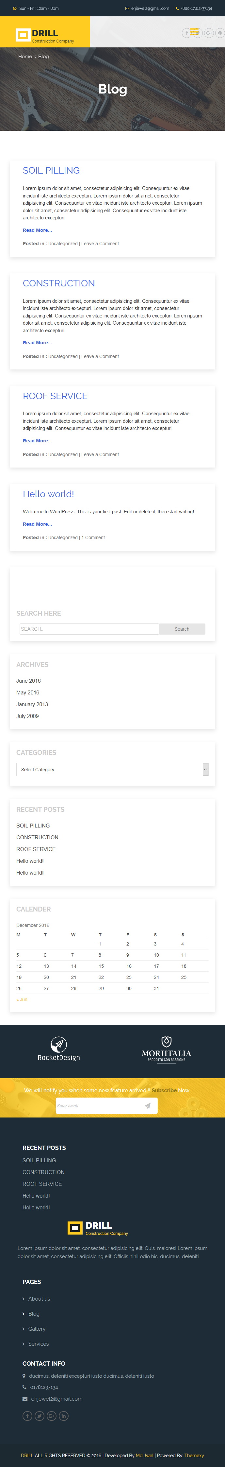This screenshot has height=1467, width=225.
Task: Open the header Google Plus icon
Action: point(209,33)
